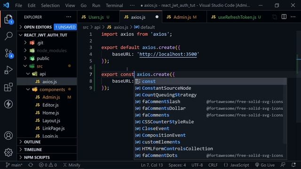The image size is (301, 169).
Task: Open the Selection menu
Action: [x=50, y=5]
